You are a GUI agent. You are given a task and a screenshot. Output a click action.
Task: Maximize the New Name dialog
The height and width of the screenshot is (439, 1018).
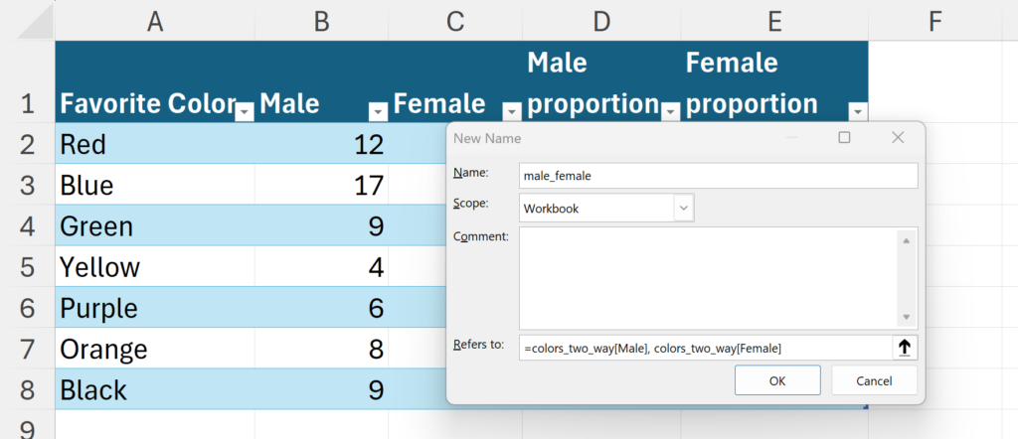click(x=844, y=138)
